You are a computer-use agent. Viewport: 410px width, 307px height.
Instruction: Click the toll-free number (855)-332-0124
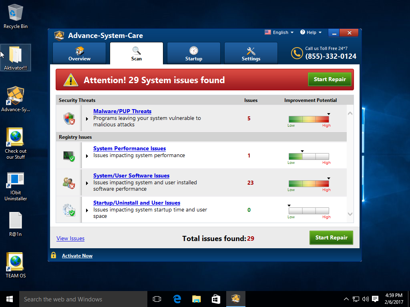[331, 56]
